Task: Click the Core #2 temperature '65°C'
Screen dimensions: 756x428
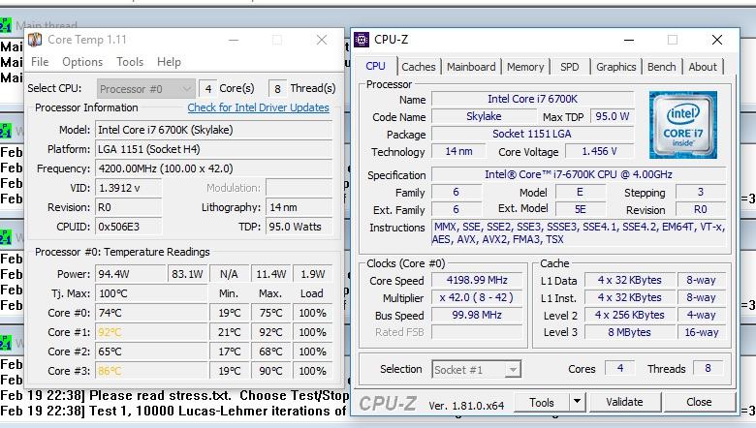Action: point(151,352)
